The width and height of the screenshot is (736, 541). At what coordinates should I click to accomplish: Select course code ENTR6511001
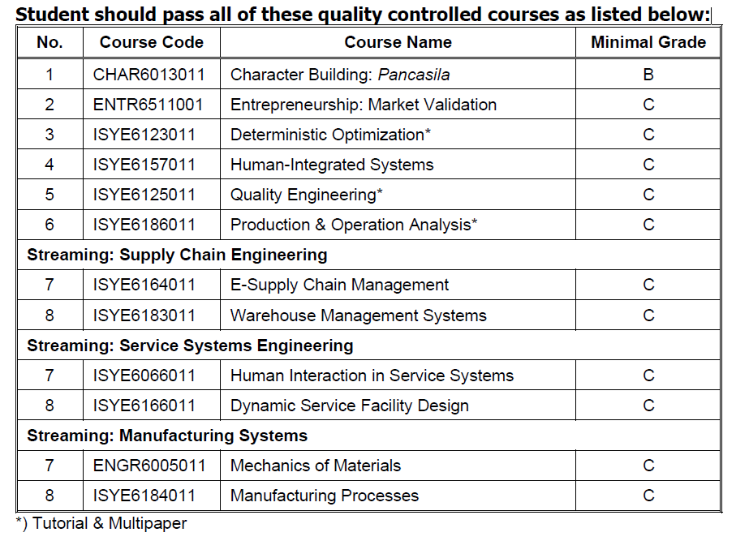[x=148, y=104]
